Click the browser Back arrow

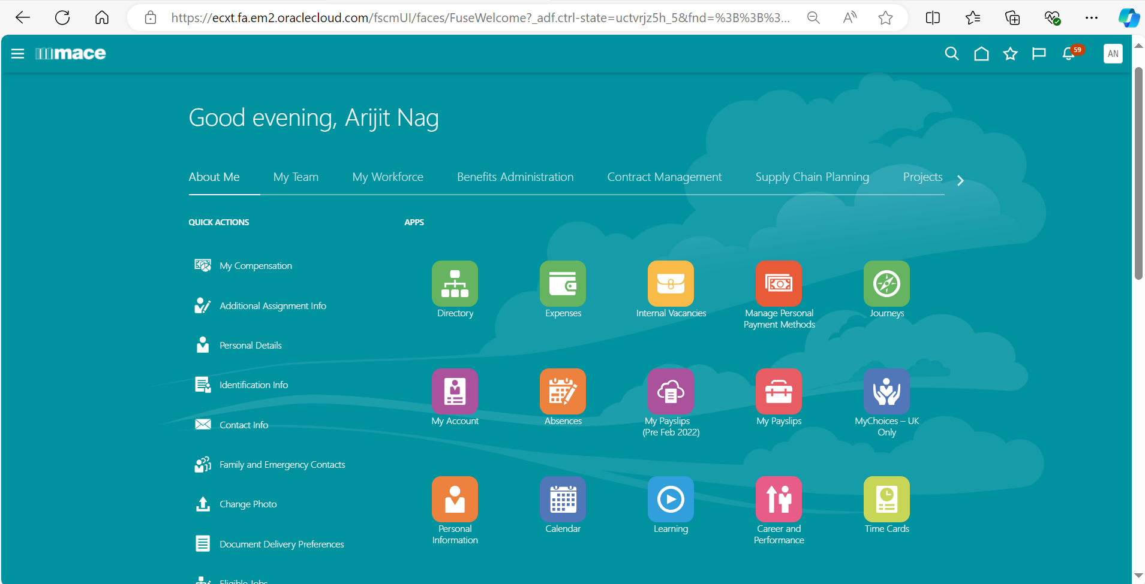coord(23,18)
